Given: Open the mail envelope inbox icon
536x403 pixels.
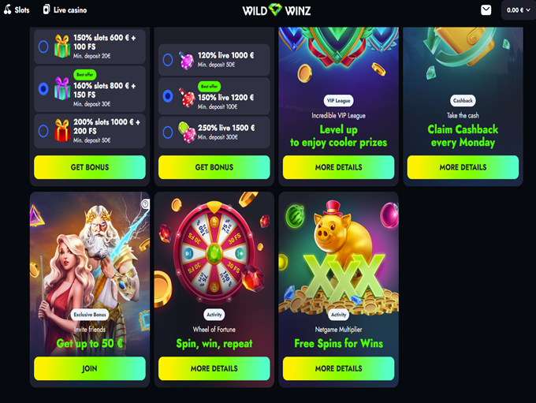Looking at the screenshot, I should (486, 10).
